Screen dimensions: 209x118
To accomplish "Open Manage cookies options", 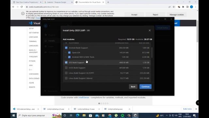I will point(177,14).
